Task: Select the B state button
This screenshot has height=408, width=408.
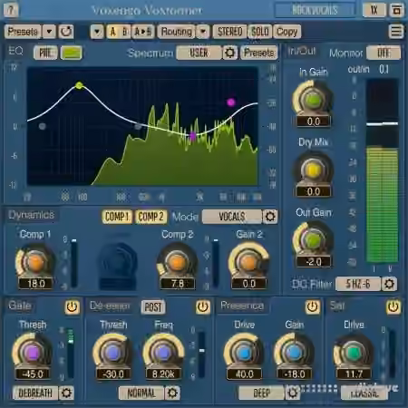Action: point(125,32)
